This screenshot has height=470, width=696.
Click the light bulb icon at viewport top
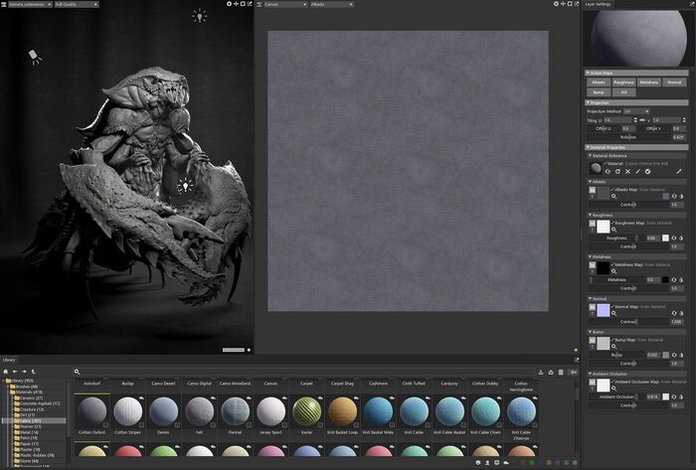pyautogui.click(x=199, y=16)
